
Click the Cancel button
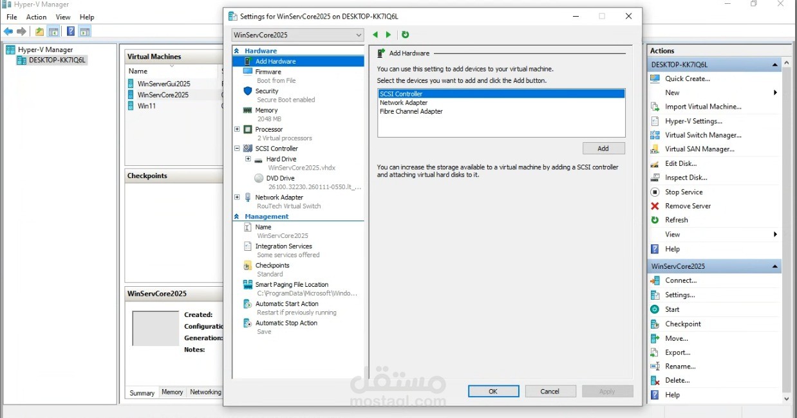pyautogui.click(x=550, y=391)
